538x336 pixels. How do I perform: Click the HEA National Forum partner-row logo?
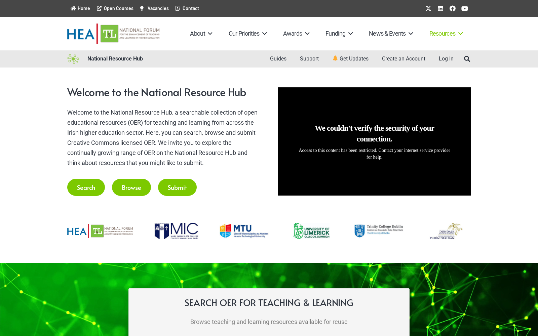pyautogui.click(x=100, y=231)
